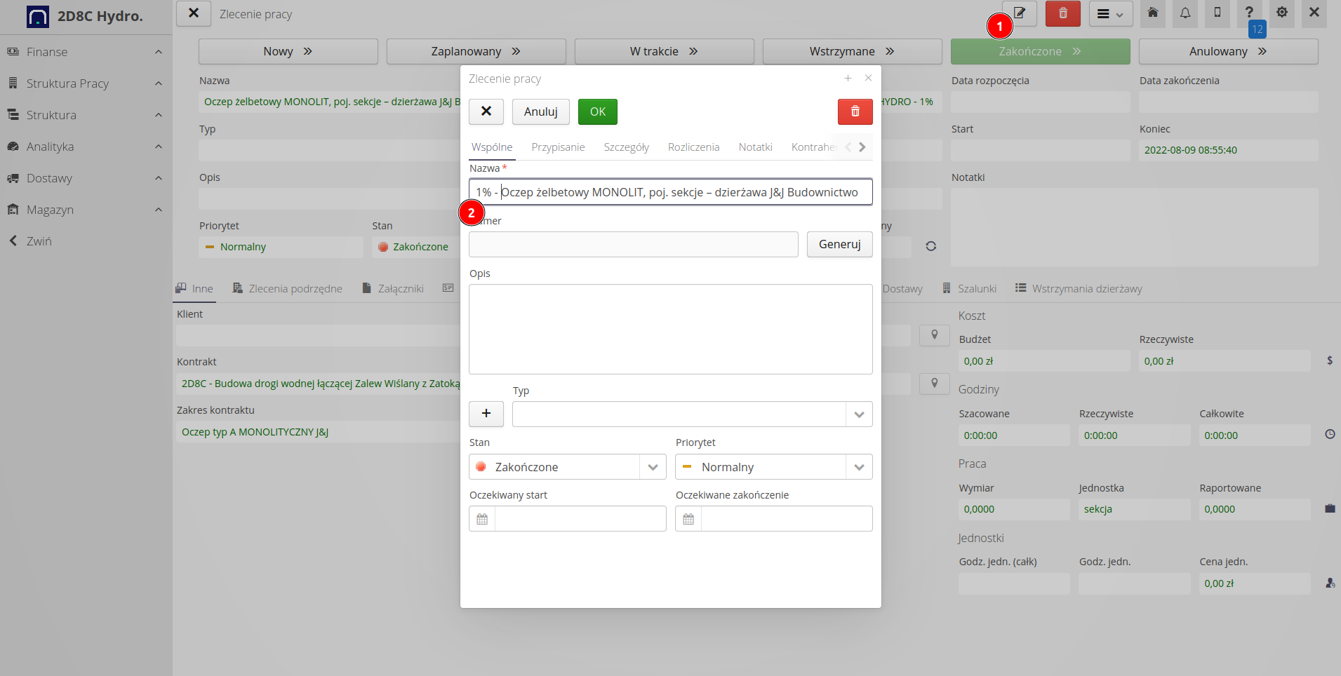The height and width of the screenshot is (676, 1341).
Task: Open the notifications bell icon
Action: [1185, 13]
